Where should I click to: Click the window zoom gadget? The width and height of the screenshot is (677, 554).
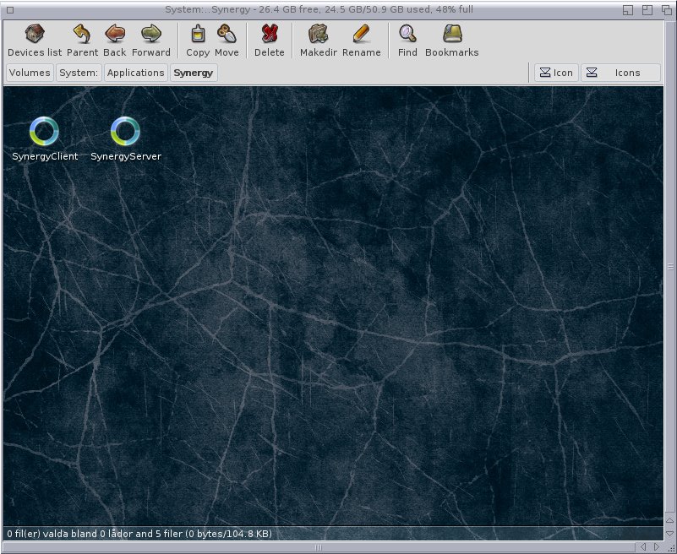click(x=647, y=10)
